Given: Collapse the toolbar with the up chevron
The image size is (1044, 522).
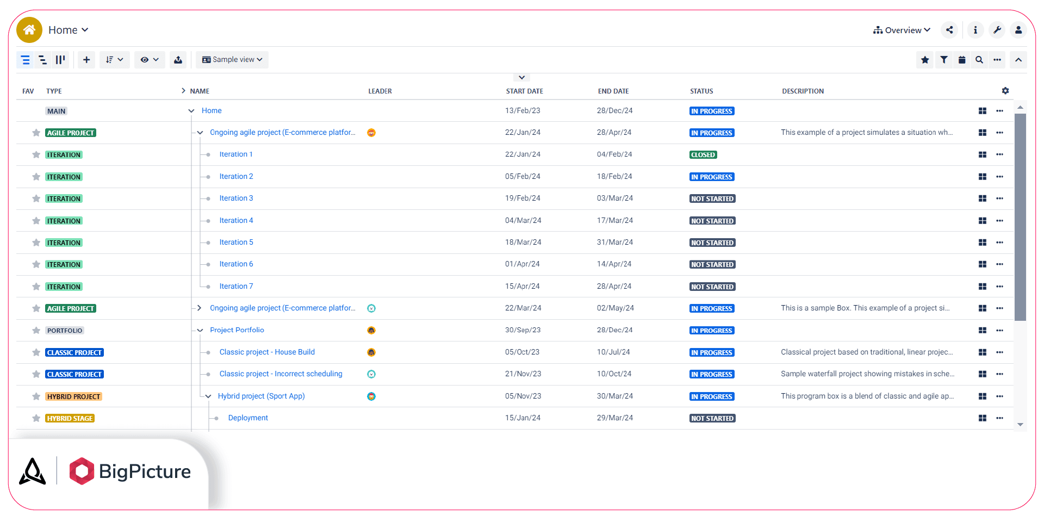Looking at the screenshot, I should (x=1018, y=60).
